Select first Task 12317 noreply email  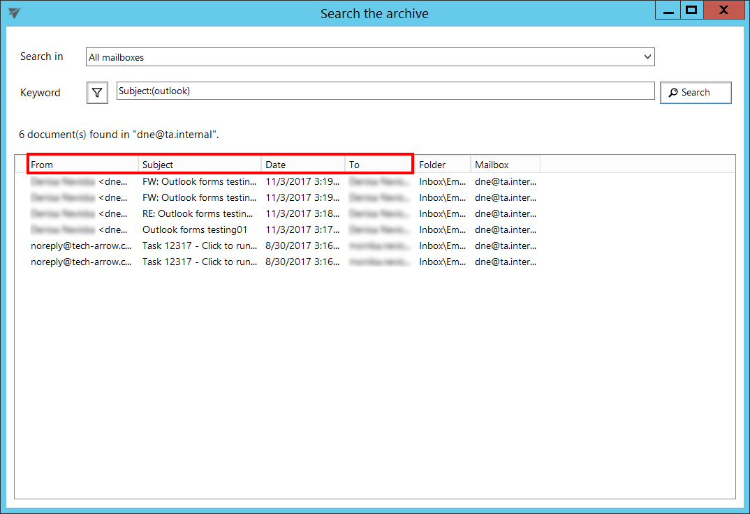199,245
